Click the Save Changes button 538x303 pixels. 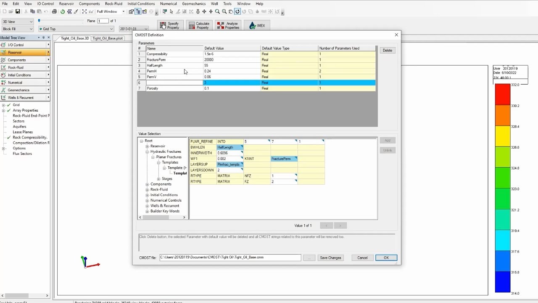[331, 258]
